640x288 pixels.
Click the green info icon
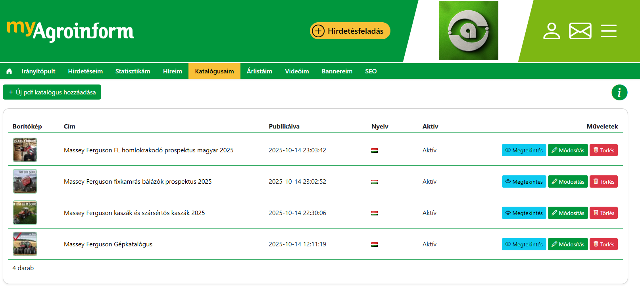[619, 92]
